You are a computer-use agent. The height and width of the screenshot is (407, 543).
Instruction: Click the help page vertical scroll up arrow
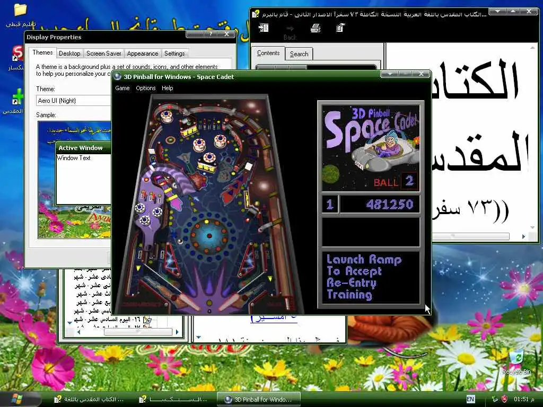(532, 47)
